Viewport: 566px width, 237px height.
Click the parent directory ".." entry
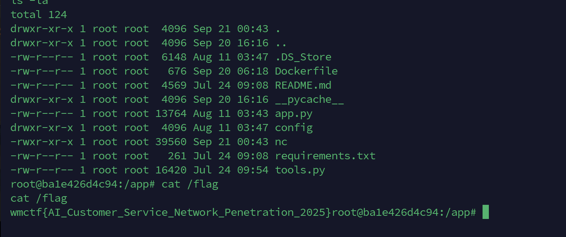coord(281,43)
